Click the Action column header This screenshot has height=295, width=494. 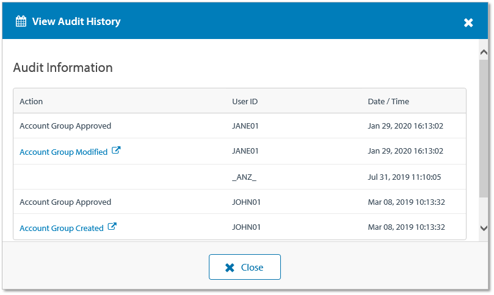pos(31,101)
